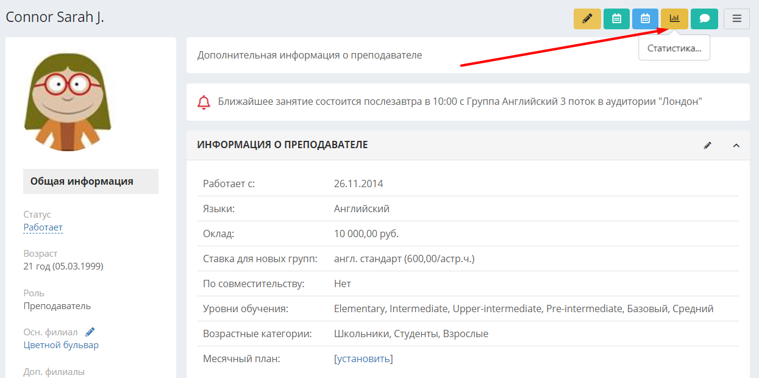Click the Статистика tooltip label

pyautogui.click(x=674, y=48)
